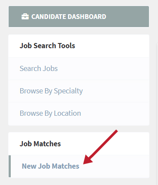Click the gray active marker beside New Job Matches
Viewport: 158px width, 185px height.
(9, 166)
